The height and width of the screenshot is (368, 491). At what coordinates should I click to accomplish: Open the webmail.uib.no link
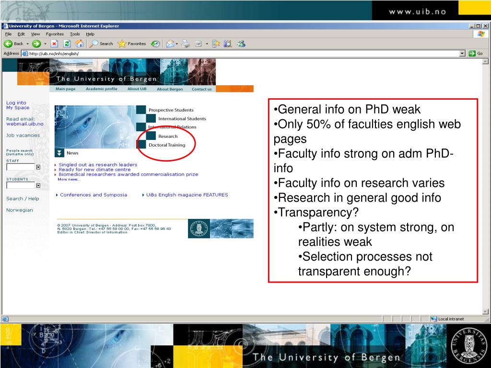[x=25, y=124]
